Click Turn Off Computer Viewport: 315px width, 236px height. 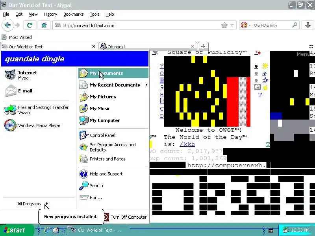[126, 217]
